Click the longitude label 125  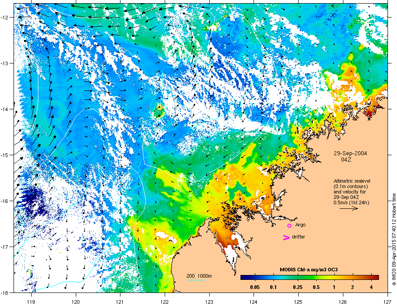[298, 301]
